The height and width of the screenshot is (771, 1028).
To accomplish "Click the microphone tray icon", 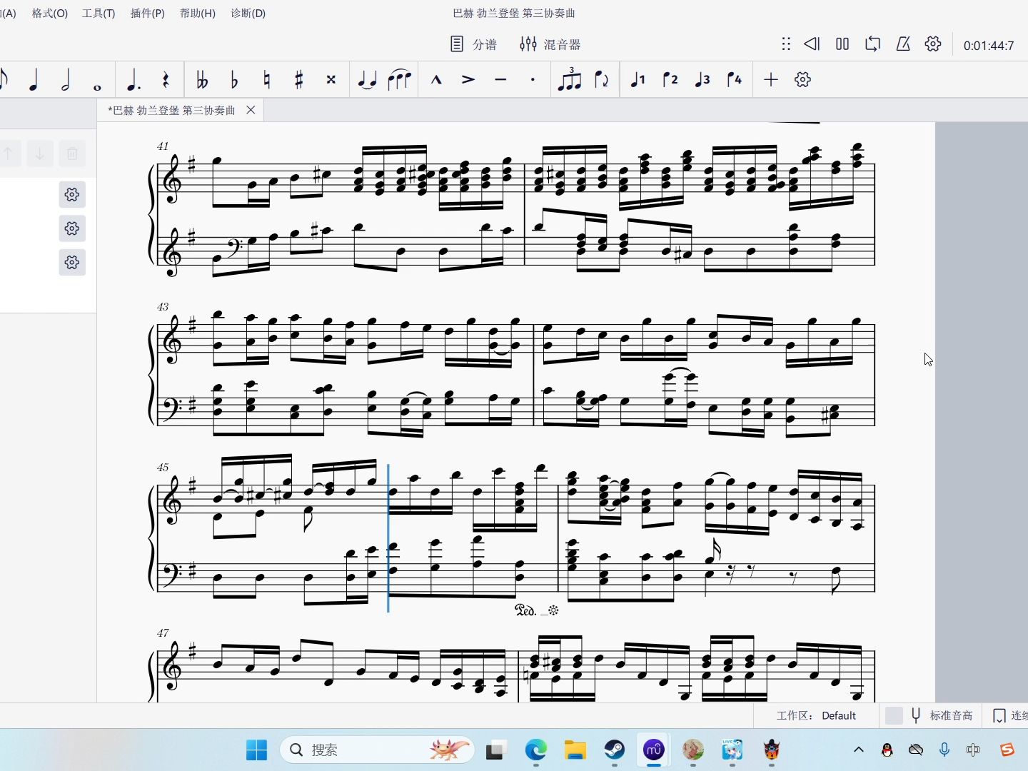I will pos(944,750).
